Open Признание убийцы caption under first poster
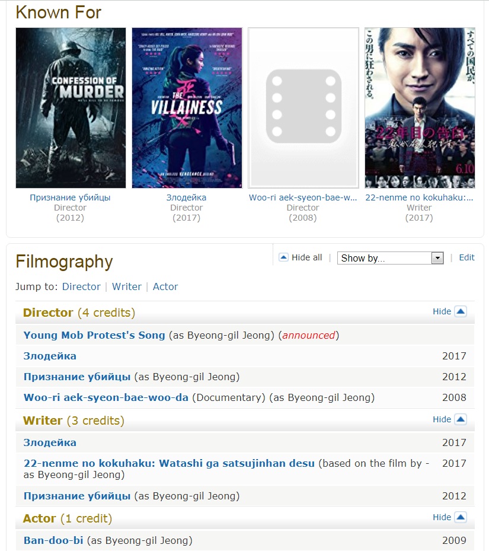The height and width of the screenshot is (551, 489). click(70, 198)
